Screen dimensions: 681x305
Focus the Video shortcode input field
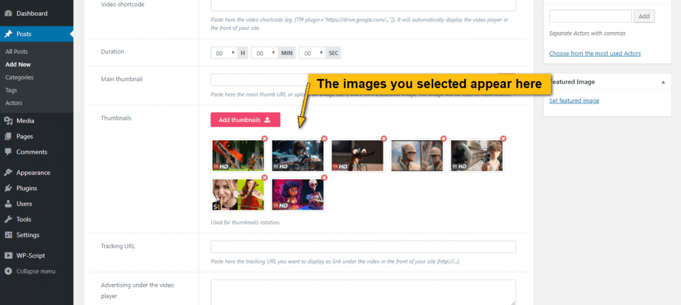(x=363, y=5)
